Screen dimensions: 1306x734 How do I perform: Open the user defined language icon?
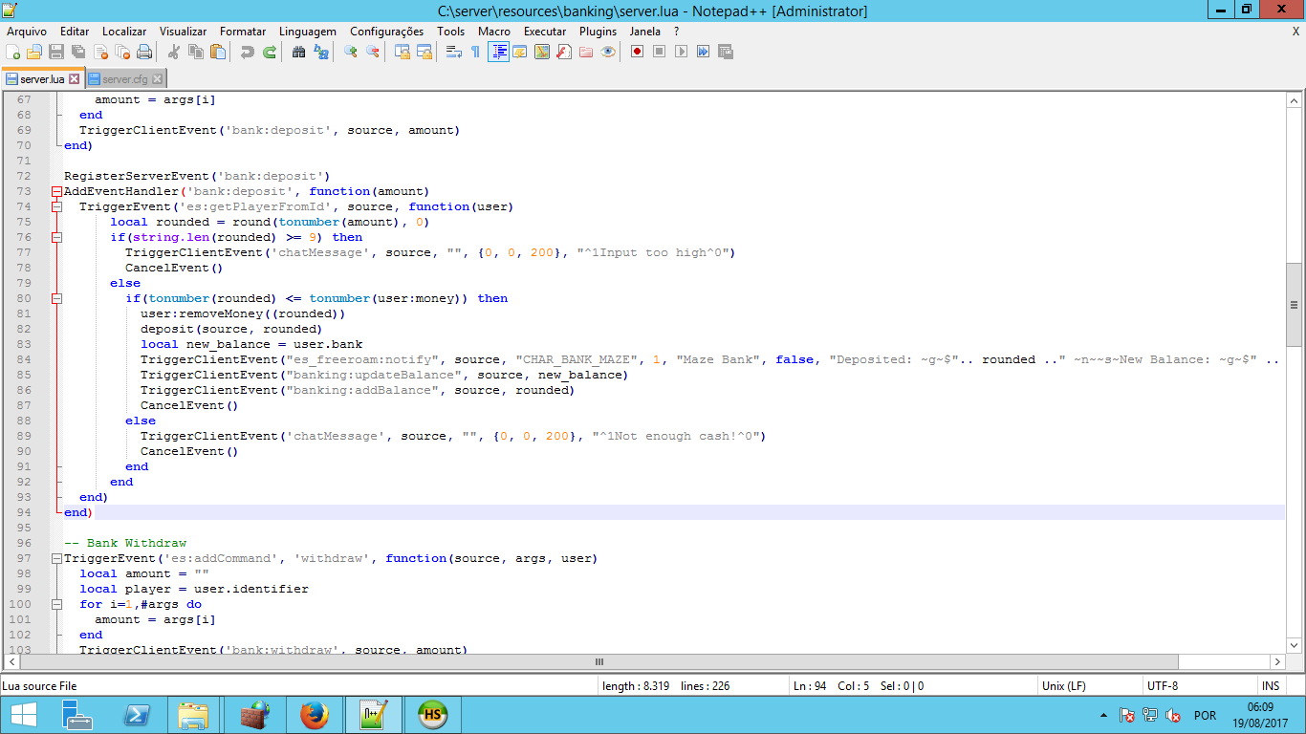click(520, 52)
